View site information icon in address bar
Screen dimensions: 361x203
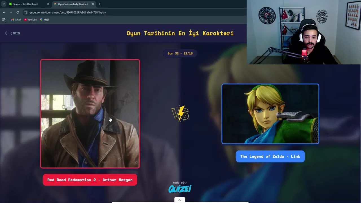click(x=26, y=12)
